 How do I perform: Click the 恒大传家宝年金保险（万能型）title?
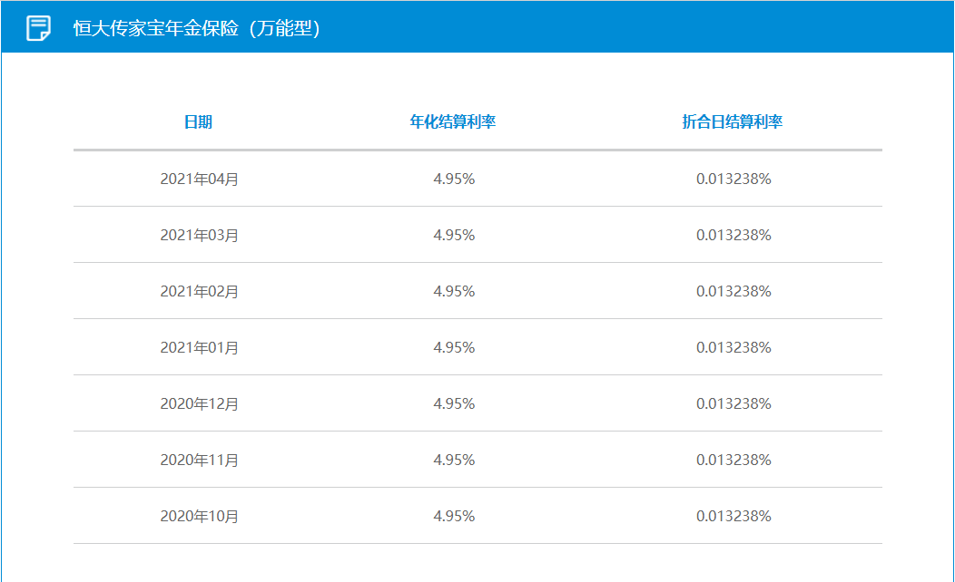click(197, 28)
